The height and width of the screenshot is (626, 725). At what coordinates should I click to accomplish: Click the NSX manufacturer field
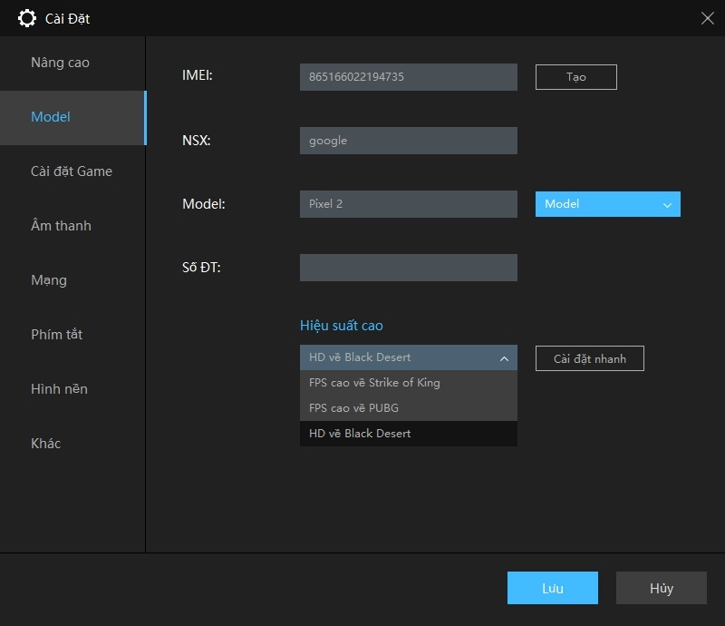tap(408, 141)
